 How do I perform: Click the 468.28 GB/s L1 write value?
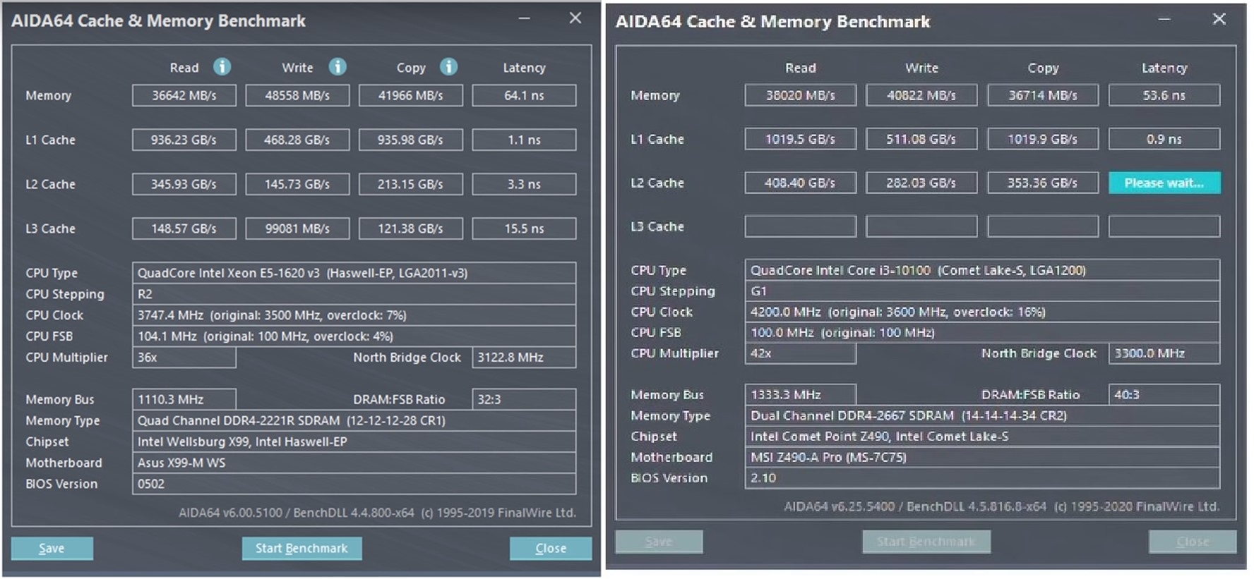[x=297, y=140]
